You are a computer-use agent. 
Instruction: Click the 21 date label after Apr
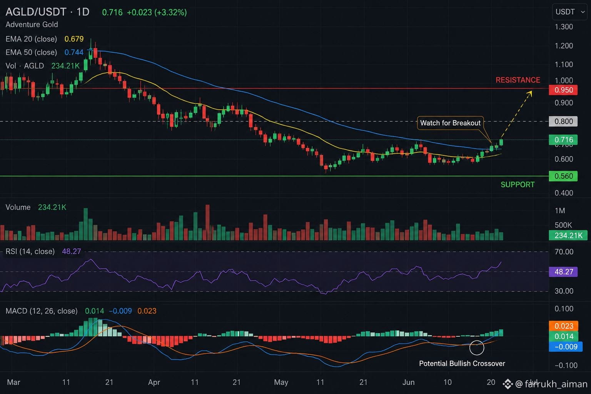[x=237, y=382]
